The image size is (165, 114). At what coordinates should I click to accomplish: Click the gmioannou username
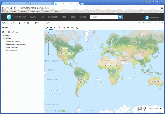click(154, 18)
